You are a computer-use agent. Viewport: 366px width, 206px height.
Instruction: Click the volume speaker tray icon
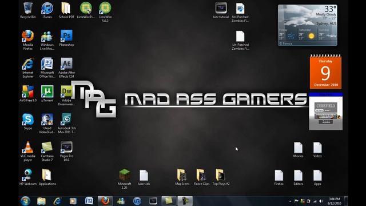pos(321,201)
